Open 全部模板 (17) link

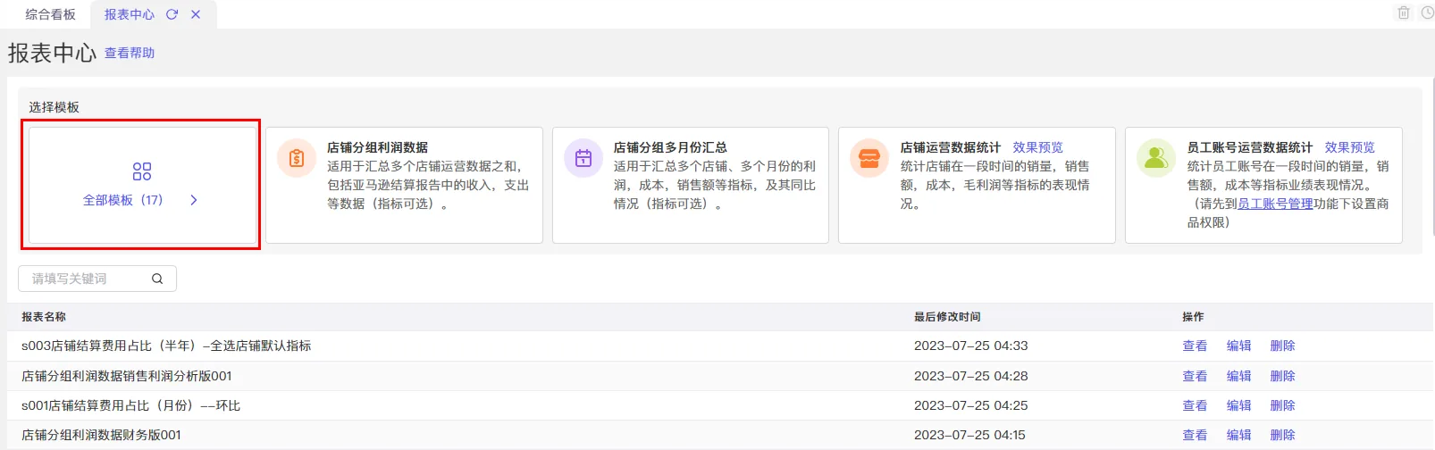click(x=123, y=200)
